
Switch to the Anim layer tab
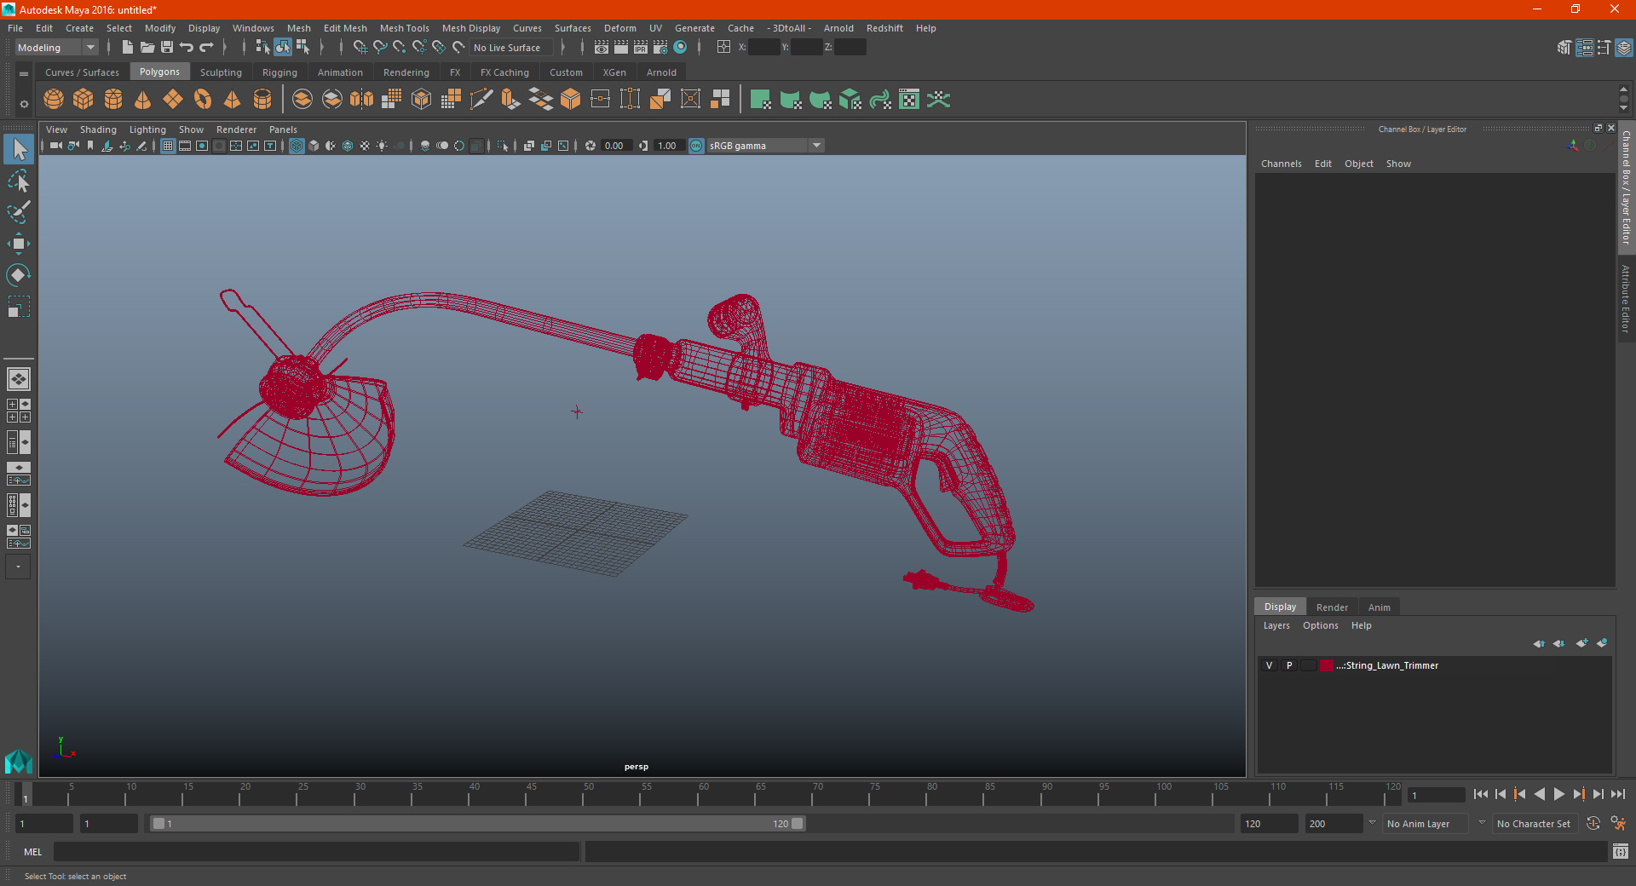tap(1379, 607)
